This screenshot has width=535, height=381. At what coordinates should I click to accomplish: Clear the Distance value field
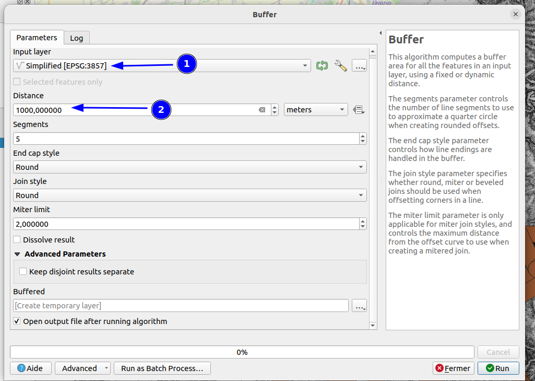[x=262, y=110]
